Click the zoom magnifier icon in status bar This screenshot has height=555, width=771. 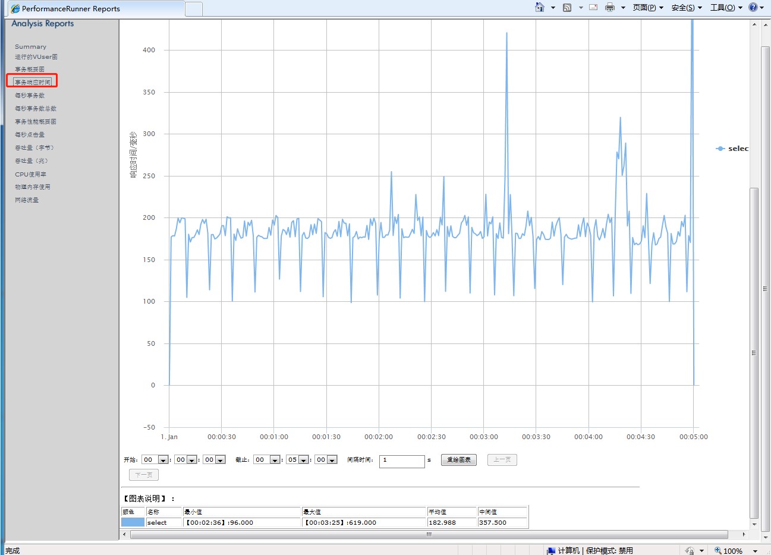click(718, 550)
